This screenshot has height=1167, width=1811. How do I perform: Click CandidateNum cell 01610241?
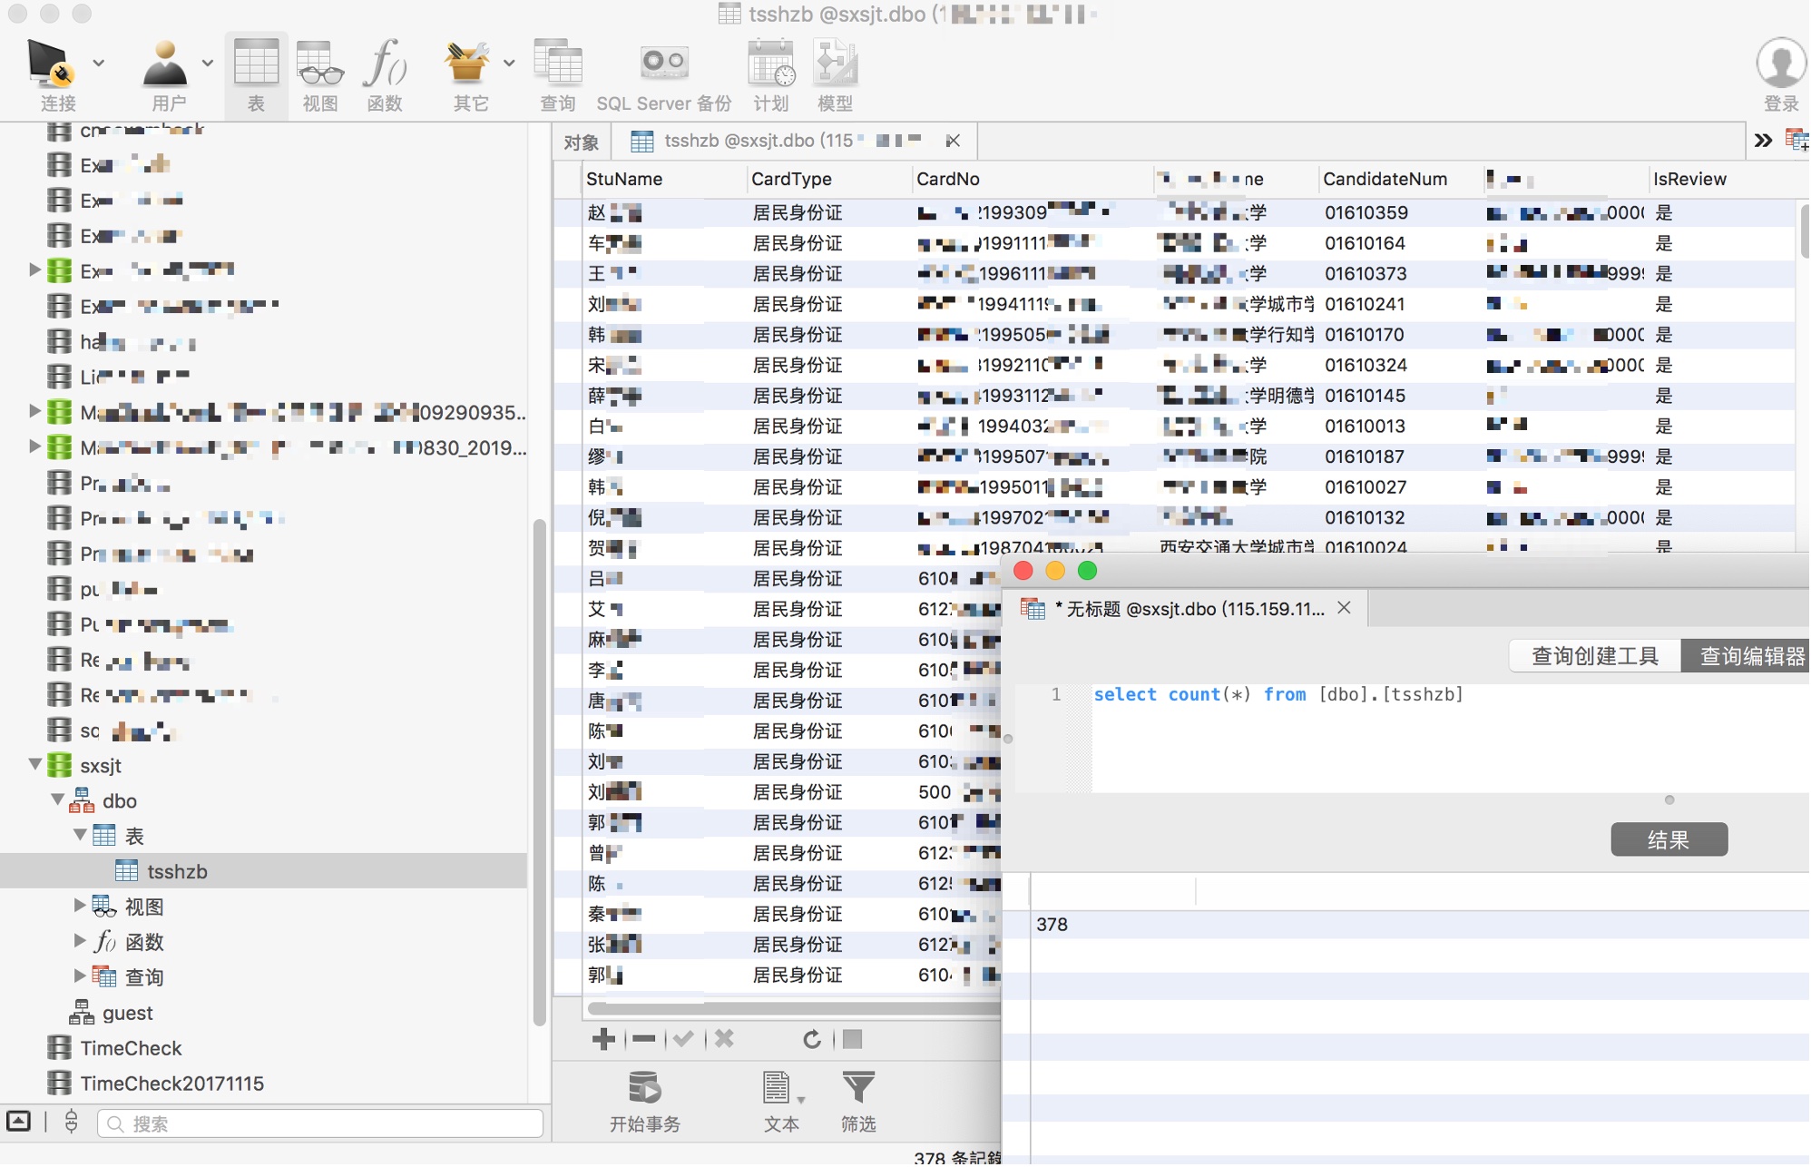1365,304
